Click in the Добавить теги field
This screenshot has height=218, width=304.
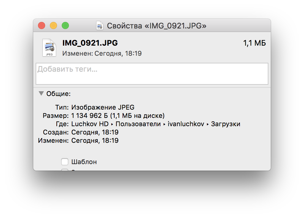pyautogui.click(x=152, y=74)
